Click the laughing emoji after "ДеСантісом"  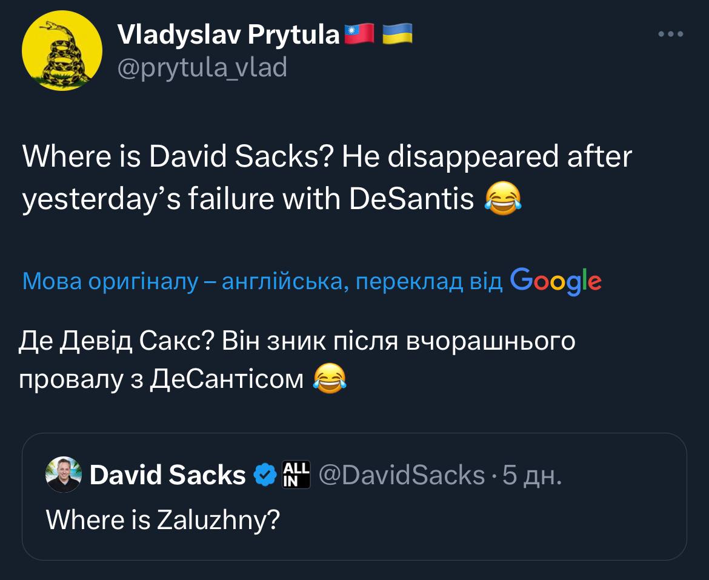click(331, 380)
